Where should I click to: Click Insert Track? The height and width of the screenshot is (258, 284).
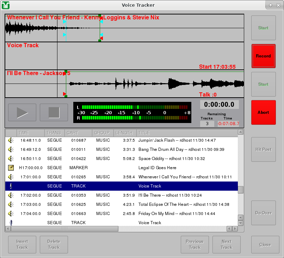tap(22, 244)
